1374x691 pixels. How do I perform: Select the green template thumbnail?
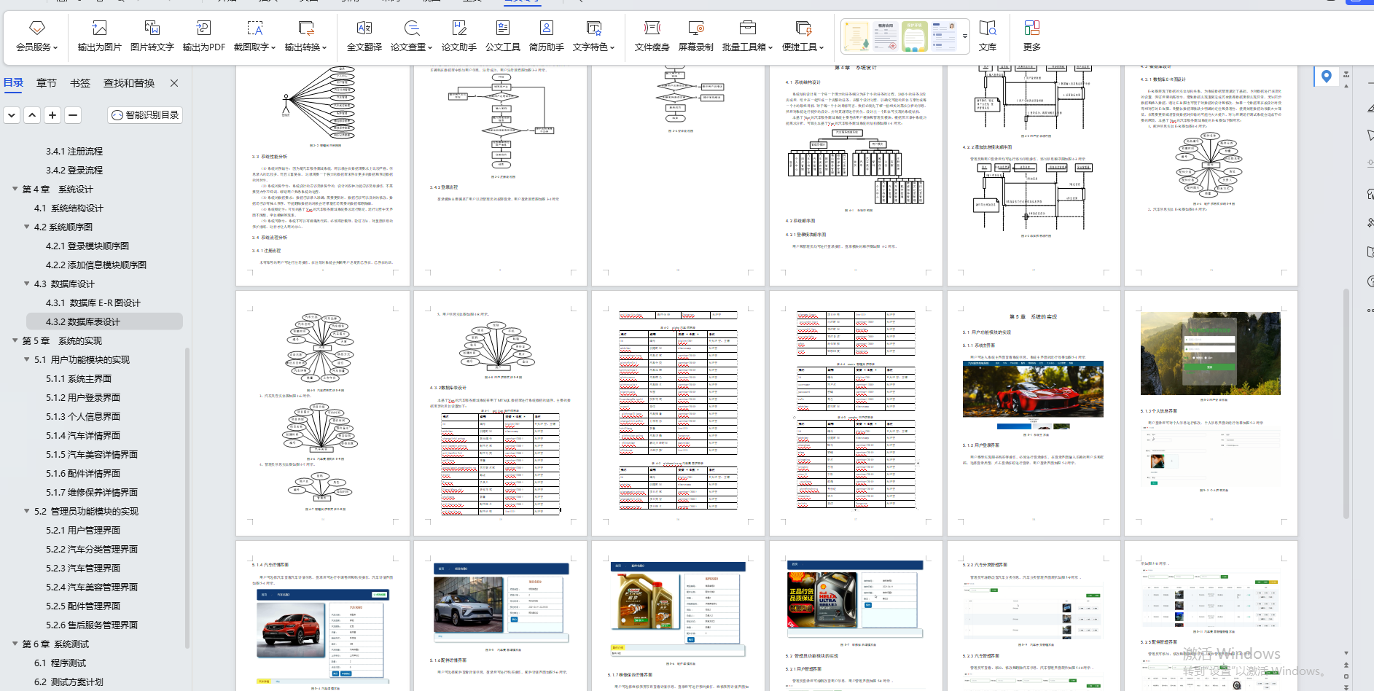(x=914, y=36)
